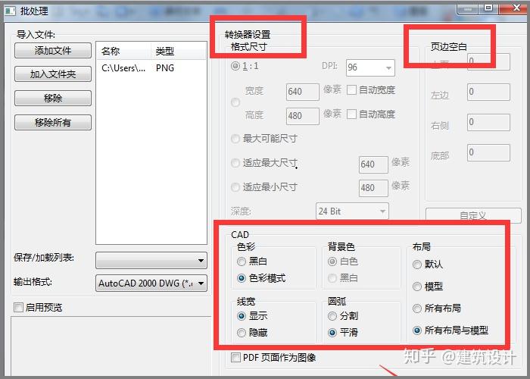This screenshot has width=530, height=379.
Task: Click the 加入文件夹 button
Action: pos(53,74)
